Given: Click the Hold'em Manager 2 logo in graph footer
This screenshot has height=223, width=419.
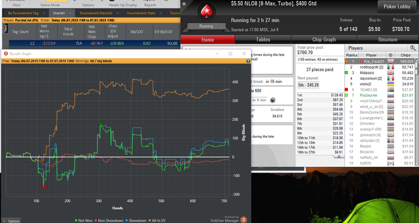Looking at the screenshot, I should [244, 219].
